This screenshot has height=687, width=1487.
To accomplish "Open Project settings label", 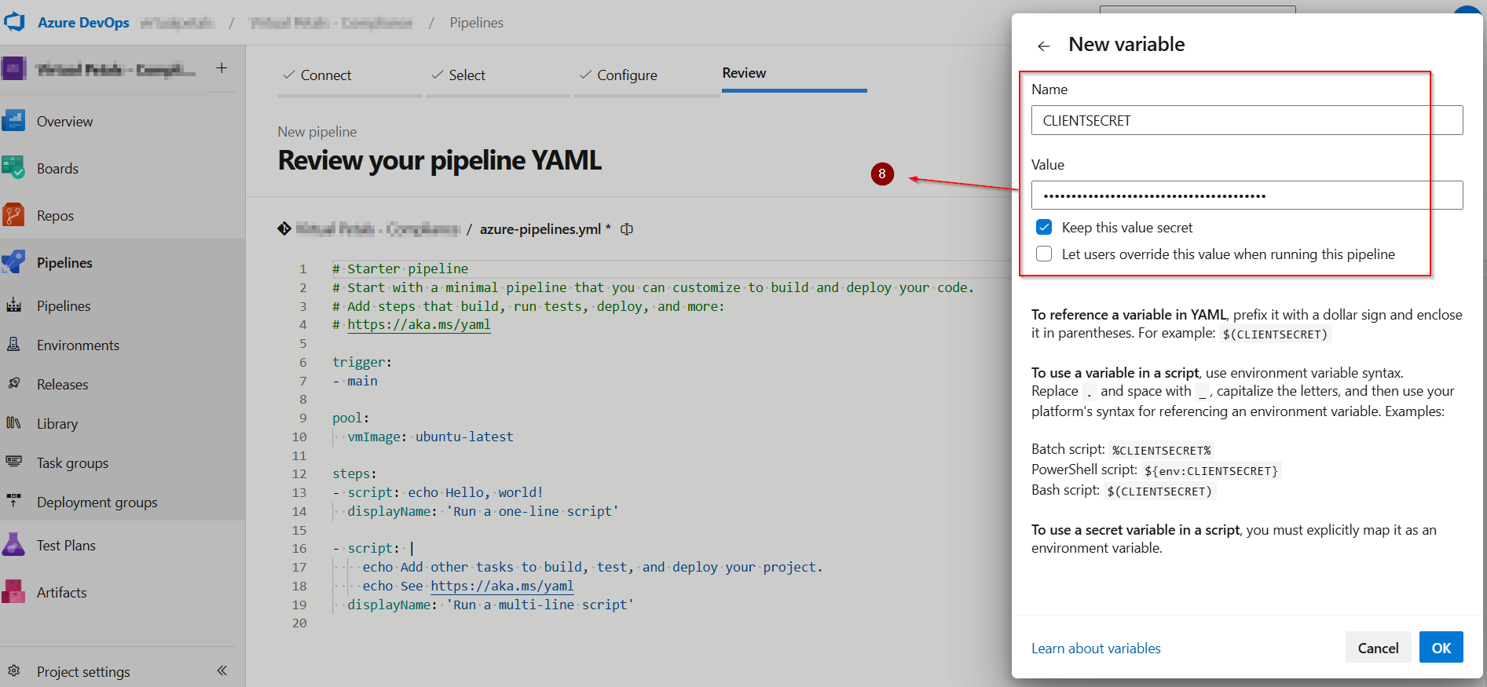I will click(83, 671).
